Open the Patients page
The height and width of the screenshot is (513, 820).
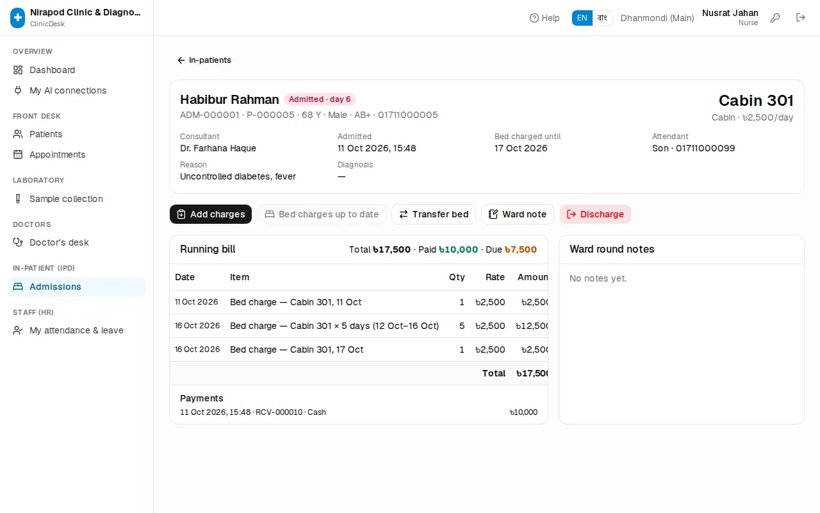[x=77, y=134]
